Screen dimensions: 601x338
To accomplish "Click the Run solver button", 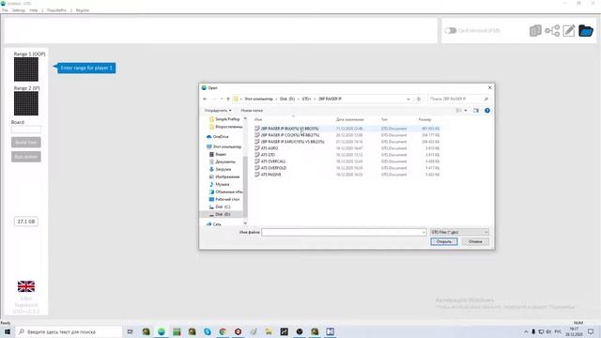I will pyautogui.click(x=26, y=157).
